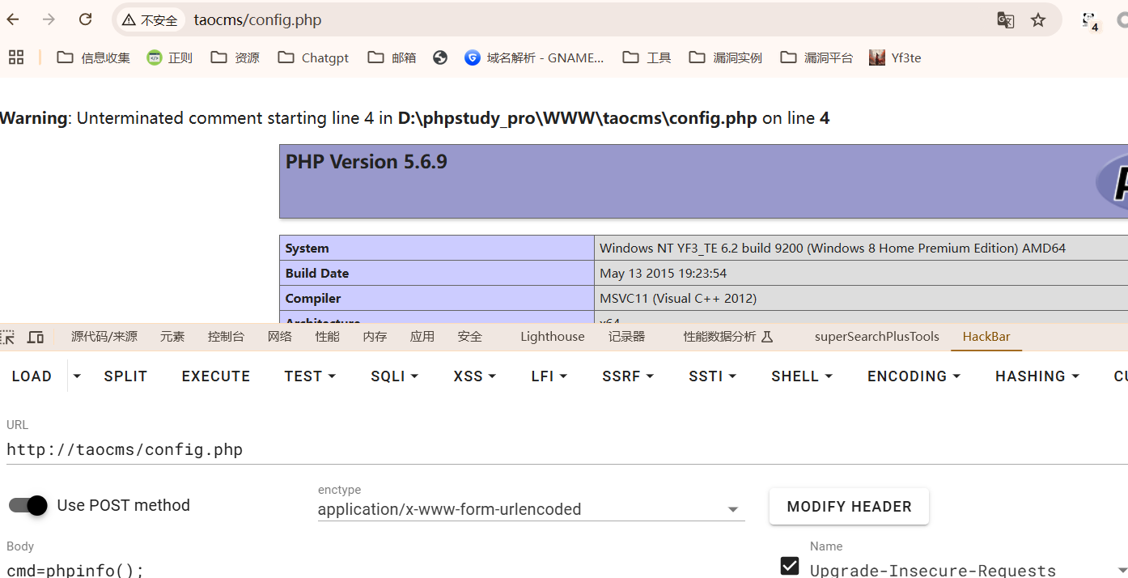
Task: Reload the taocms config page
Action: (86, 19)
